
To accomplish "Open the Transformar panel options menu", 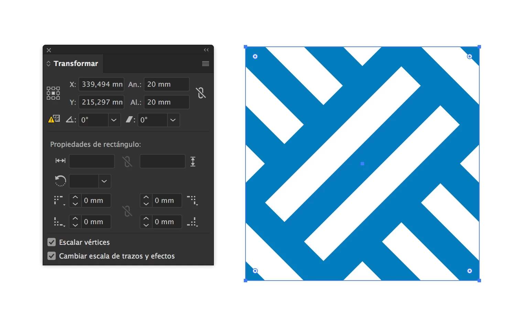I will 206,64.
